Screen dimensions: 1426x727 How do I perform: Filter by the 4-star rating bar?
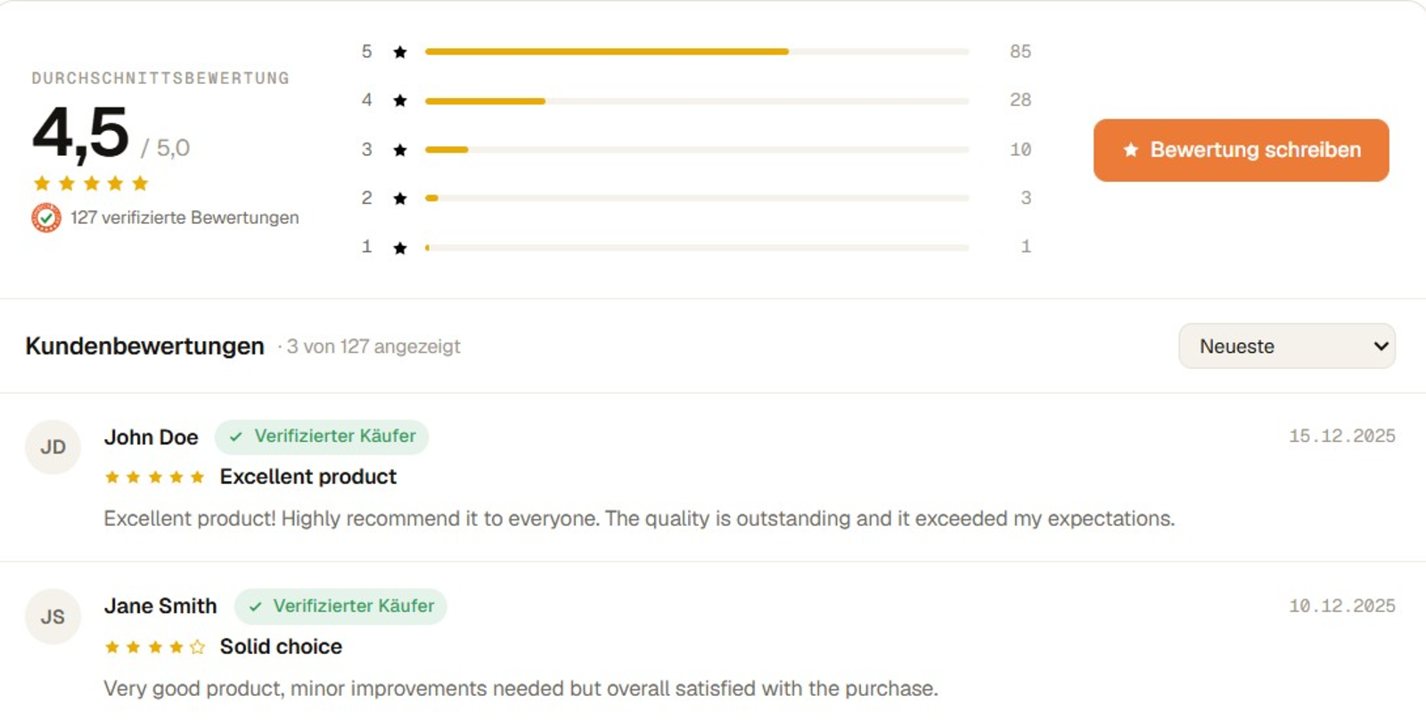pyautogui.click(x=697, y=101)
